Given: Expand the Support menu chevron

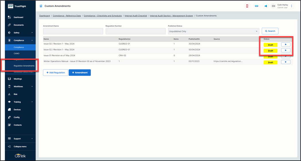Looking at the screenshot, I should click(32, 139).
